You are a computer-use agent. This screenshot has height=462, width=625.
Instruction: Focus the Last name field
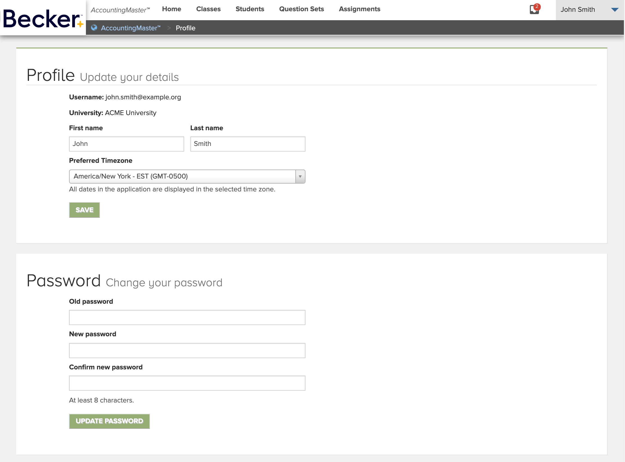pyautogui.click(x=248, y=144)
